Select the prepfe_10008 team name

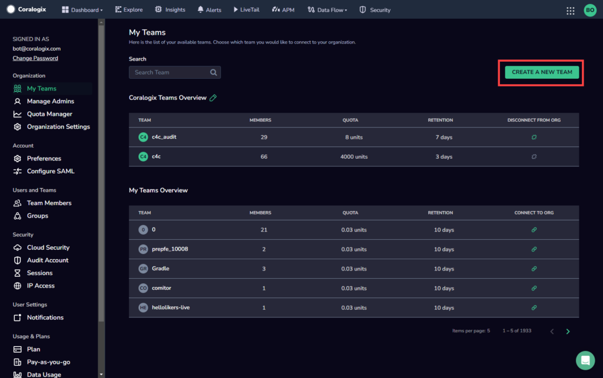point(170,249)
